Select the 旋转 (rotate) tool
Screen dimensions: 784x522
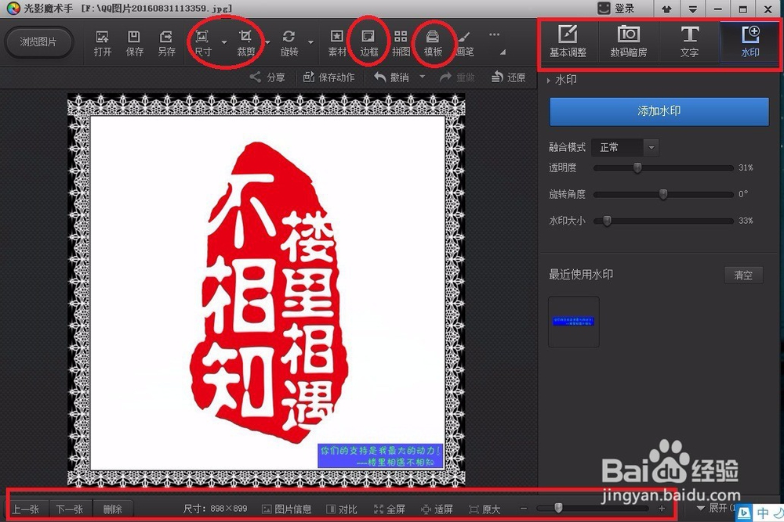pyautogui.click(x=290, y=43)
